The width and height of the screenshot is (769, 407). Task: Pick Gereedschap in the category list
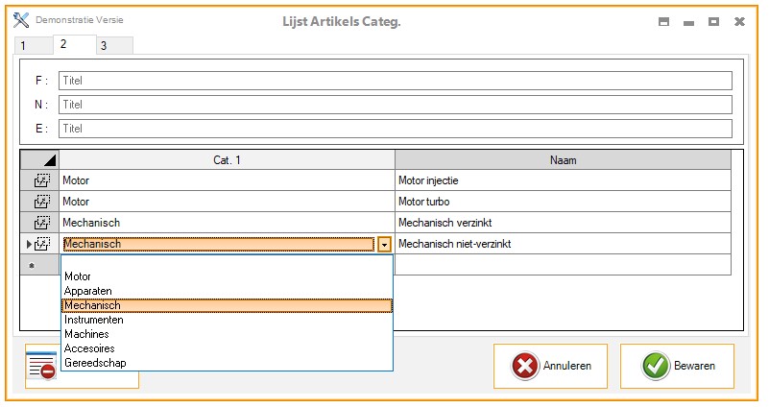[x=94, y=363]
